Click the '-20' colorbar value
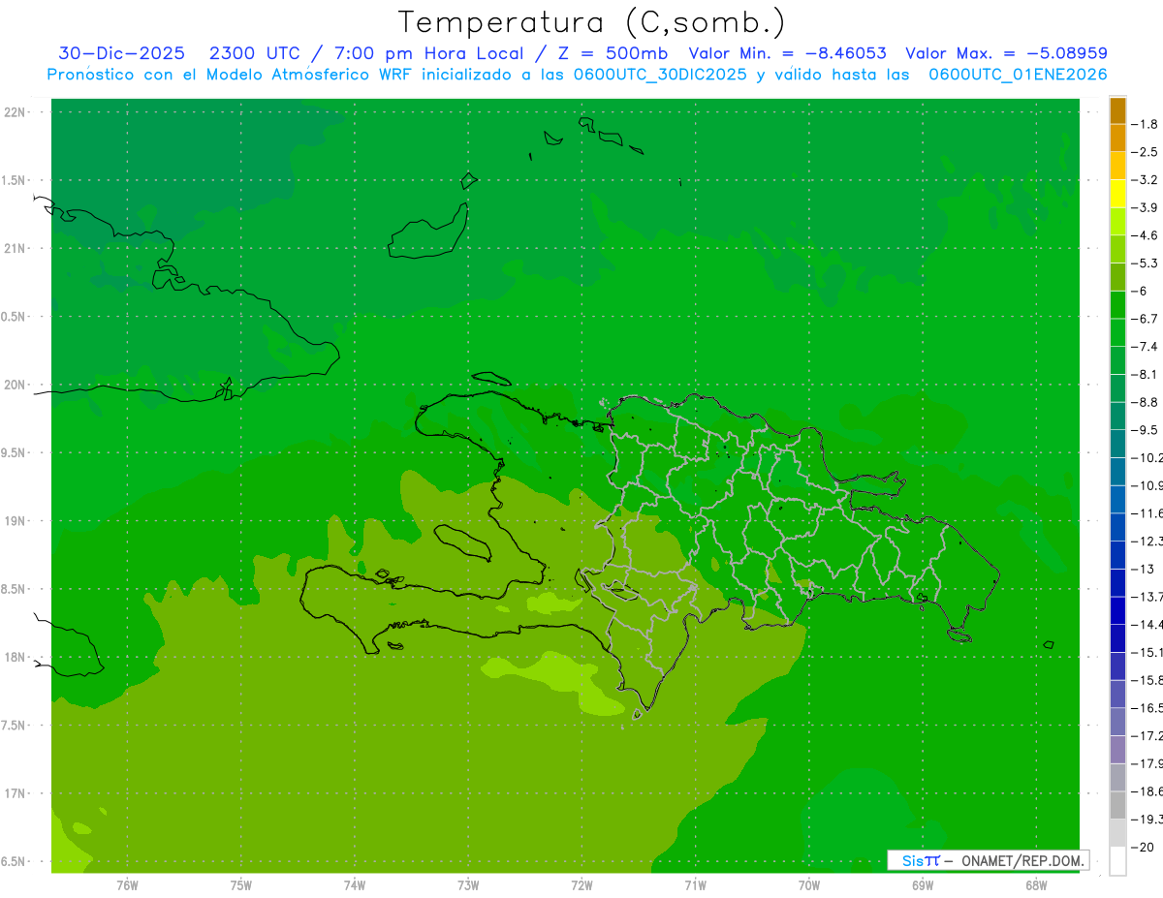This screenshot has height=898, width=1163. click(1143, 847)
